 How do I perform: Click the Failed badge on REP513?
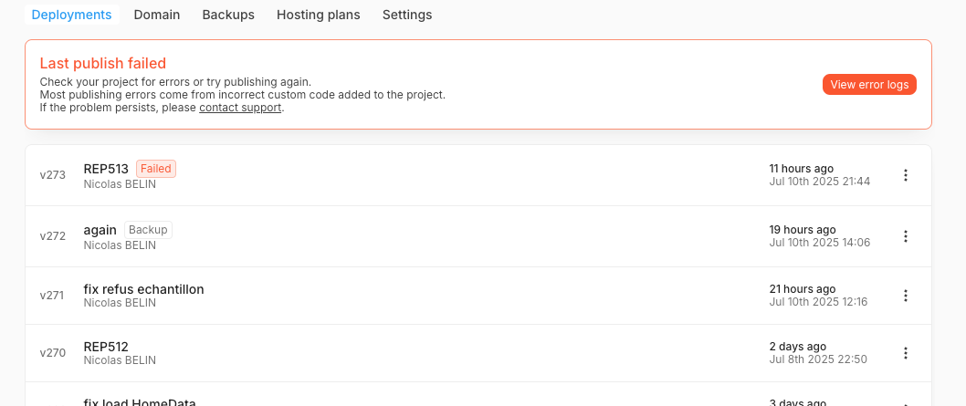156,169
